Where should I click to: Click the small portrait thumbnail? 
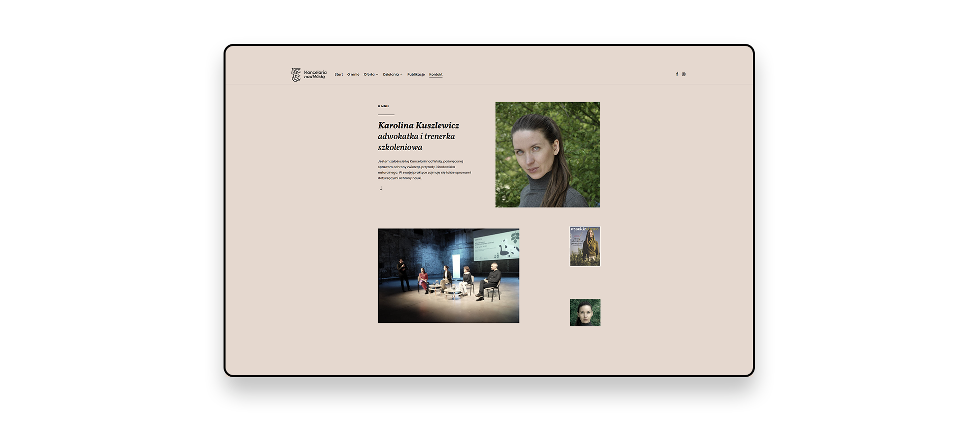tap(585, 312)
